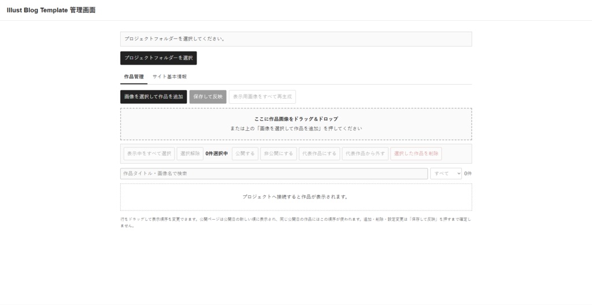
Task: Click the 公開する button
Action: point(245,153)
